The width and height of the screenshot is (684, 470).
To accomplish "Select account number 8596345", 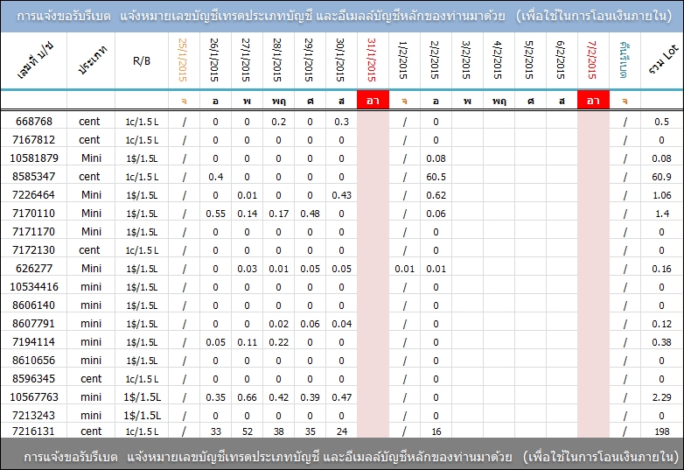I will (x=34, y=378).
